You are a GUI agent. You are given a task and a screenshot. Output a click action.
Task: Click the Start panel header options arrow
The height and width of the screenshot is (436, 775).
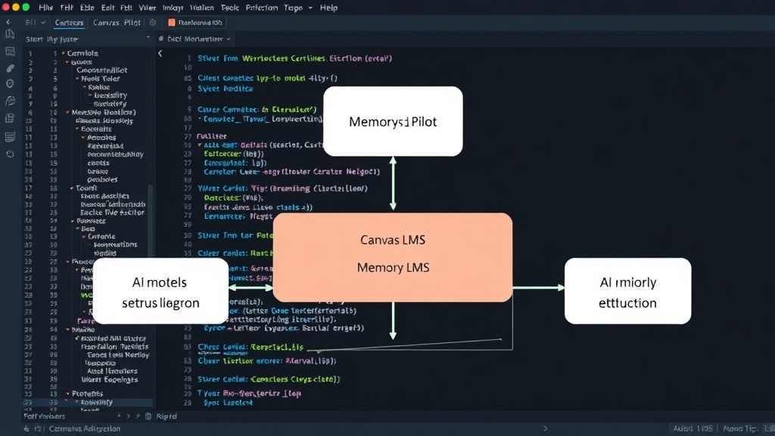[148, 38]
